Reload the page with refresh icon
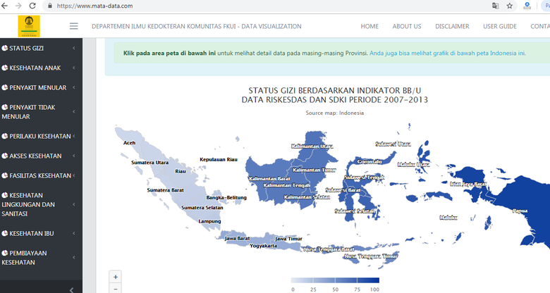Screen dimensions: 550x293 [x=32, y=6]
